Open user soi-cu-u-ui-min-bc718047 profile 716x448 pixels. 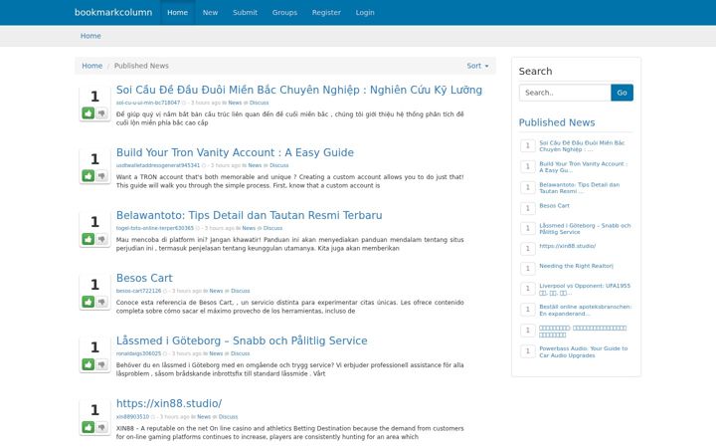tap(148, 103)
